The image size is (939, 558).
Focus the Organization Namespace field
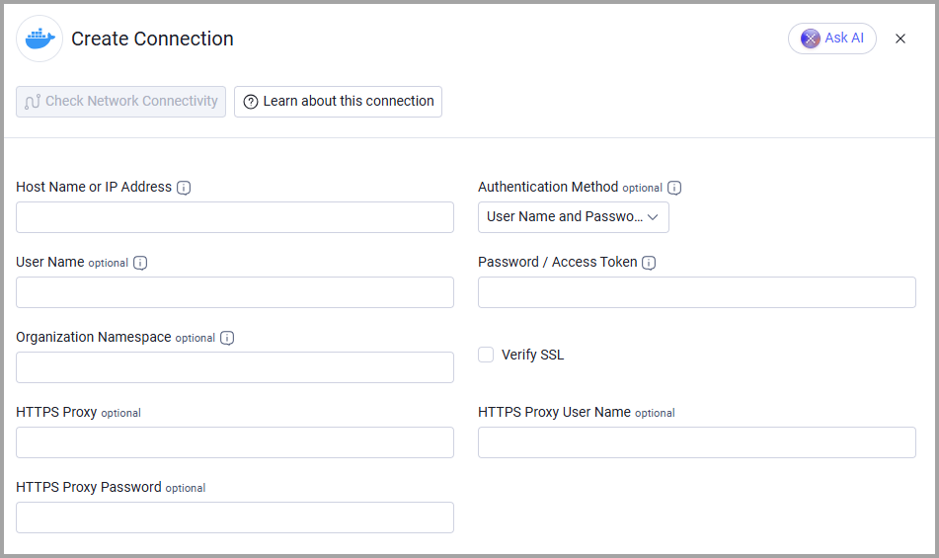[x=235, y=367]
